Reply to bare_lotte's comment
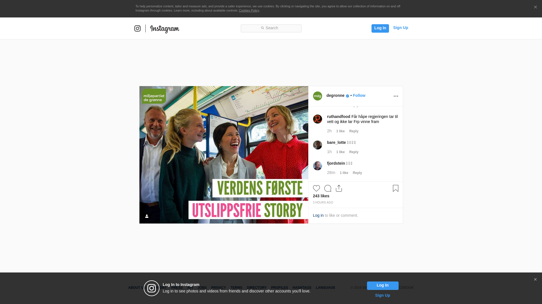The image size is (542, 304). pyautogui.click(x=354, y=152)
